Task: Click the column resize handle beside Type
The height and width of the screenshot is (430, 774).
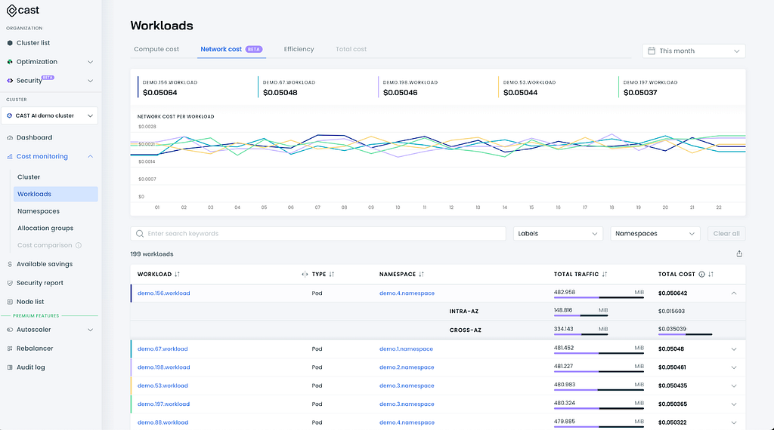Action: coord(305,275)
